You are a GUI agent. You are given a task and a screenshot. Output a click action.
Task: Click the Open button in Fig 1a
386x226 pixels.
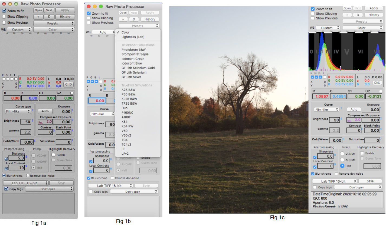(38, 10)
